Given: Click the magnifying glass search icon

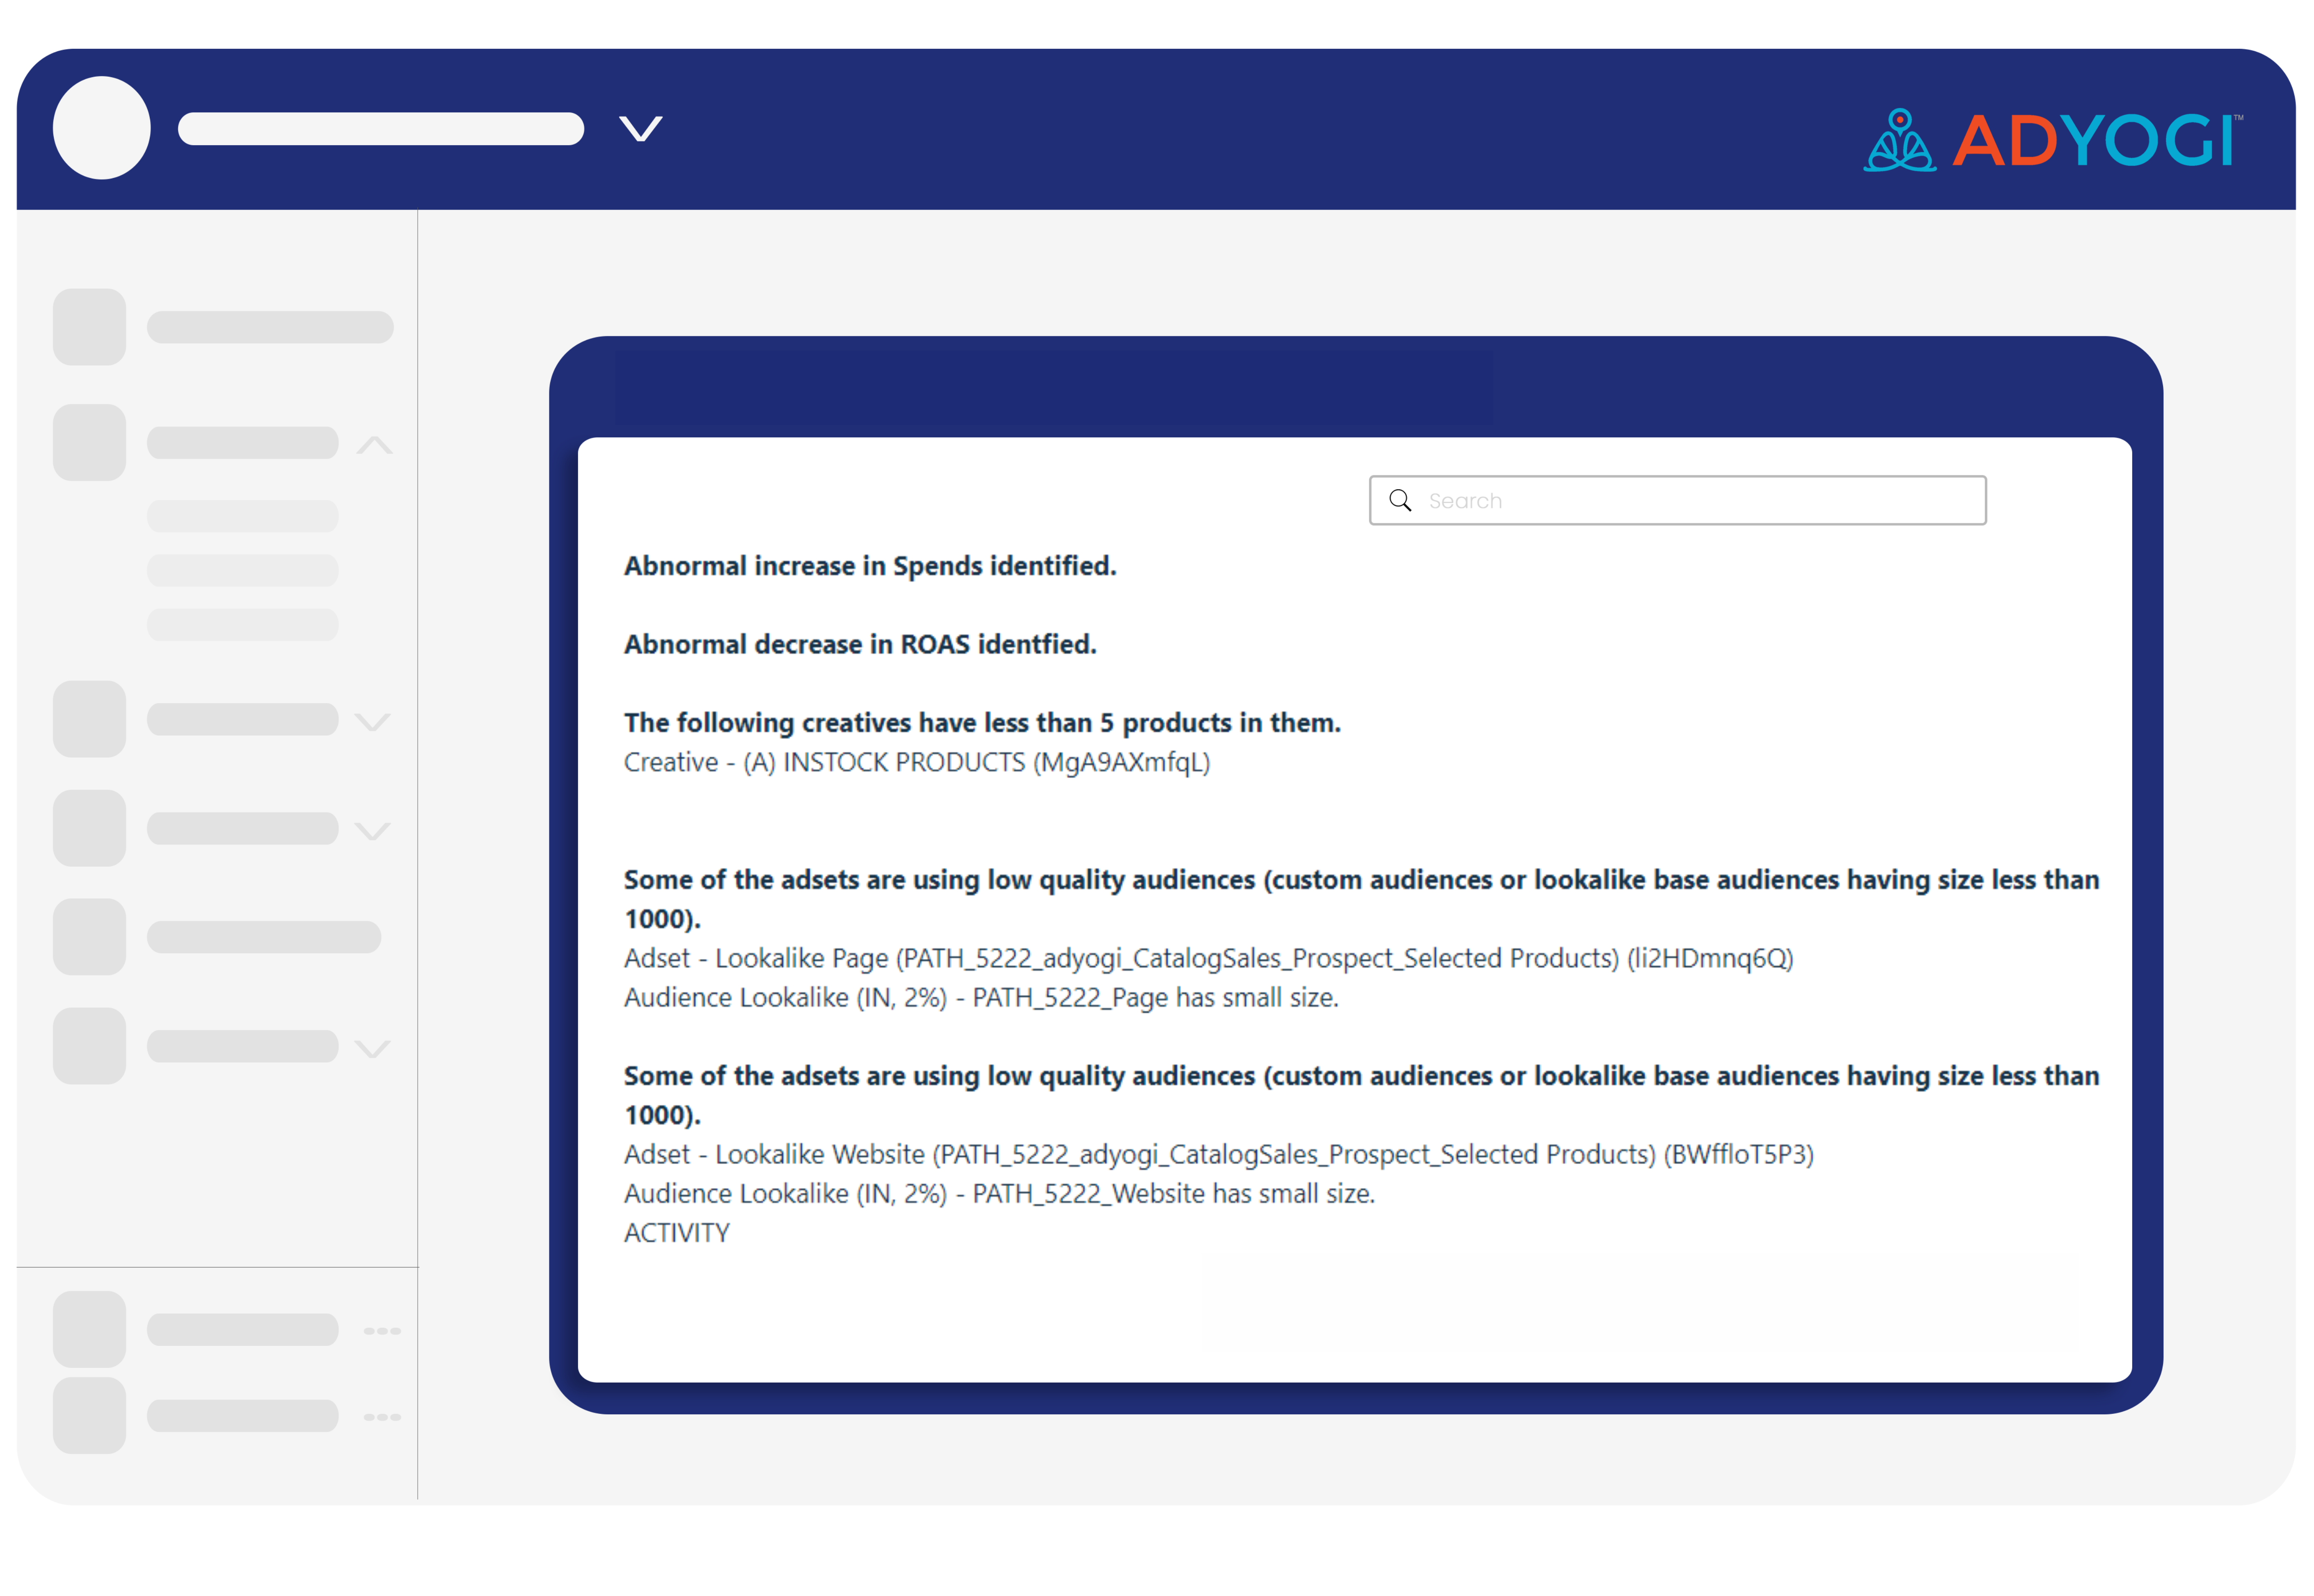Looking at the screenshot, I should pos(1400,500).
